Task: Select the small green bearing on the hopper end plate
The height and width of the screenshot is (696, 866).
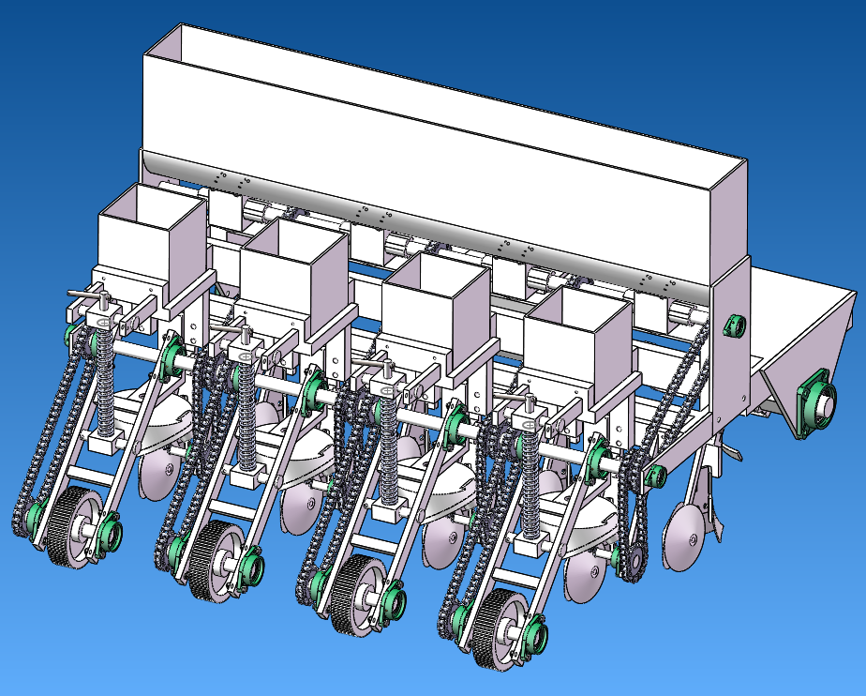Action: click(x=735, y=325)
